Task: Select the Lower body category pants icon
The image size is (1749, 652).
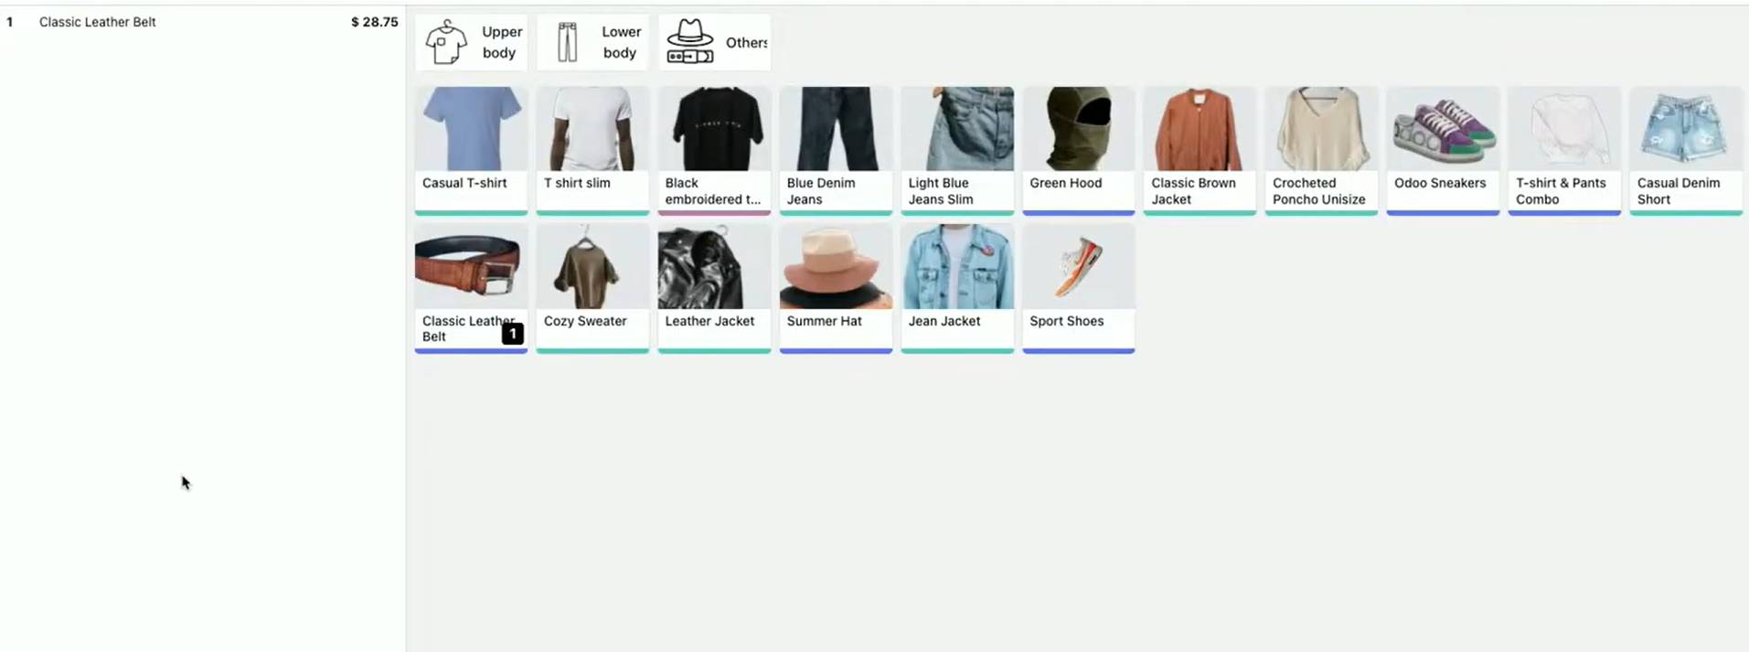Action: [568, 42]
